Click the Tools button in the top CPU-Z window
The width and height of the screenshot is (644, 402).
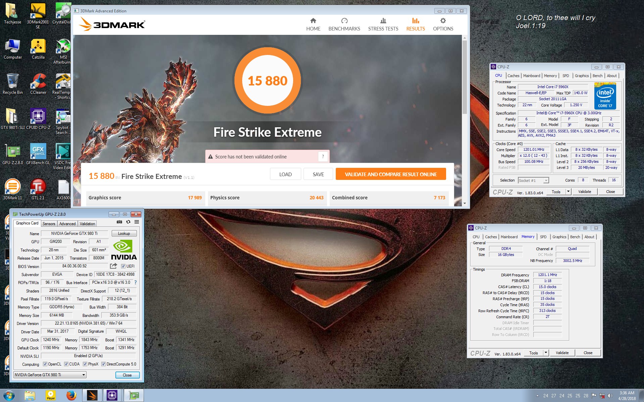(x=556, y=192)
